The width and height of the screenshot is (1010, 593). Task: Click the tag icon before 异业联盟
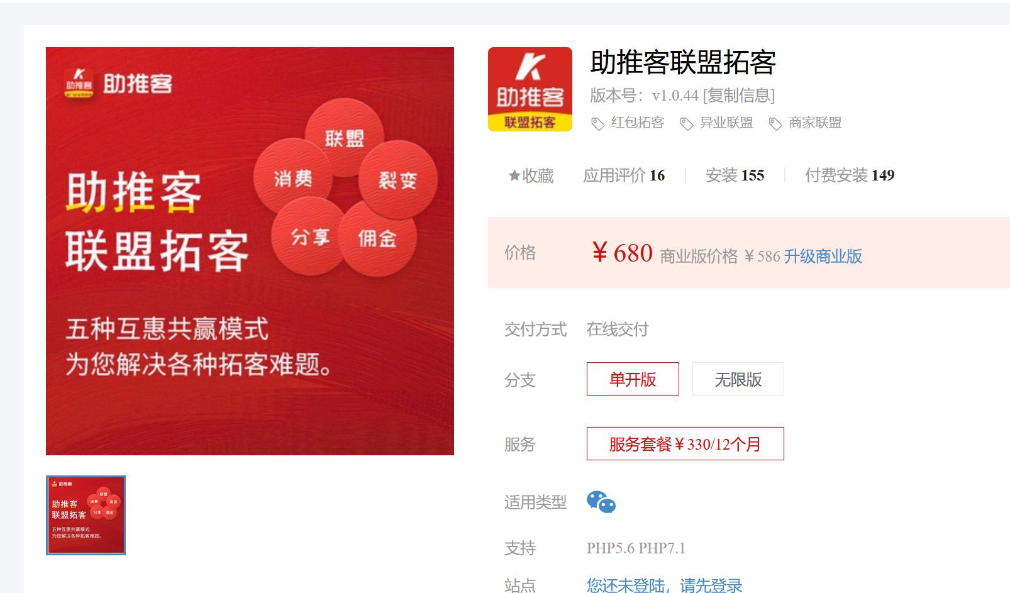686,124
